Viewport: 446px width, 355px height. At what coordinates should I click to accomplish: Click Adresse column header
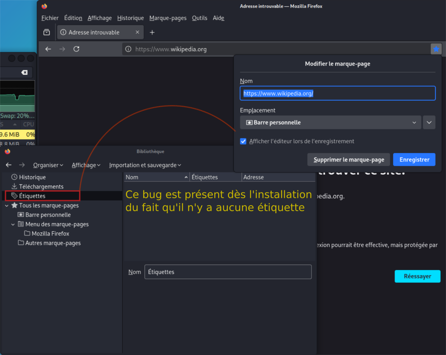[x=279, y=177]
